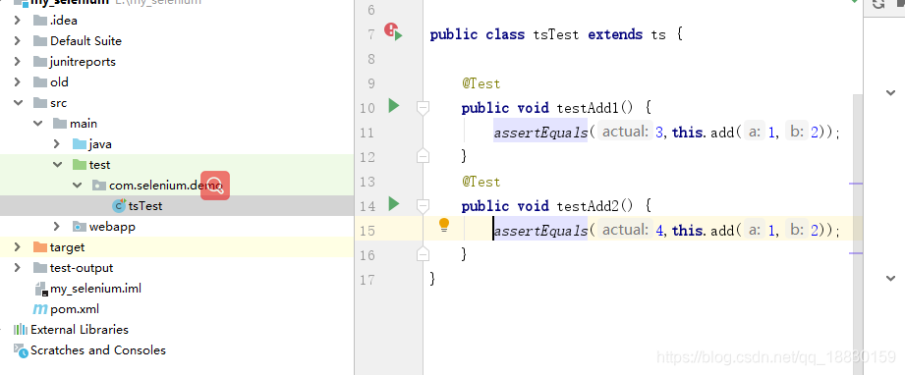Click assertEquals call on line 11
Viewport: 905px width, 375px height.
point(540,133)
